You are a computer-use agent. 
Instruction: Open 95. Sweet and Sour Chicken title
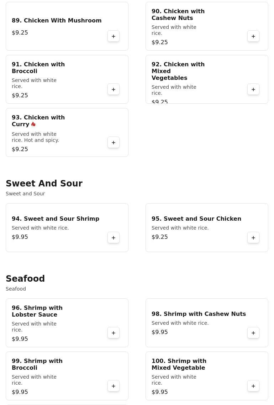196,219
